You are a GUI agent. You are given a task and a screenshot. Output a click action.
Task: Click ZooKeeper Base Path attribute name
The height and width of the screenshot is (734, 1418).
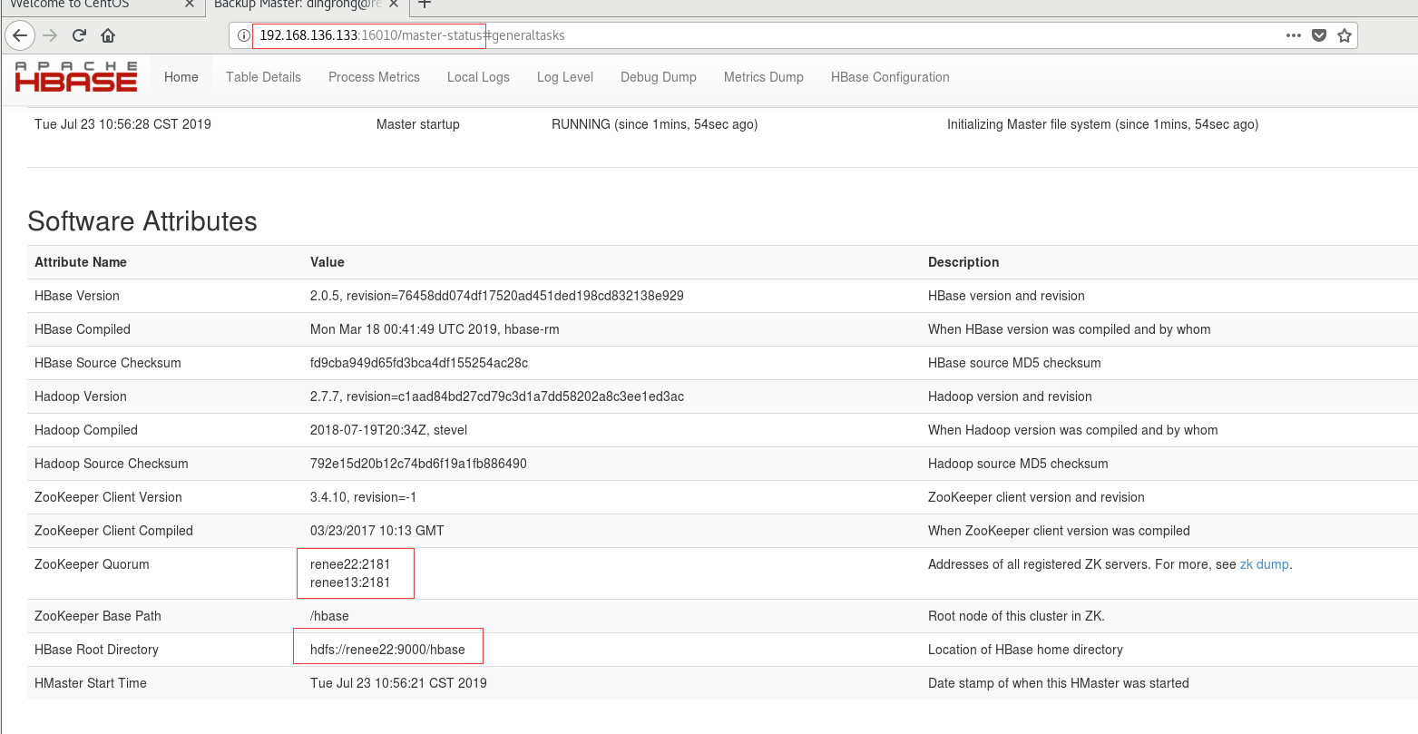point(98,616)
